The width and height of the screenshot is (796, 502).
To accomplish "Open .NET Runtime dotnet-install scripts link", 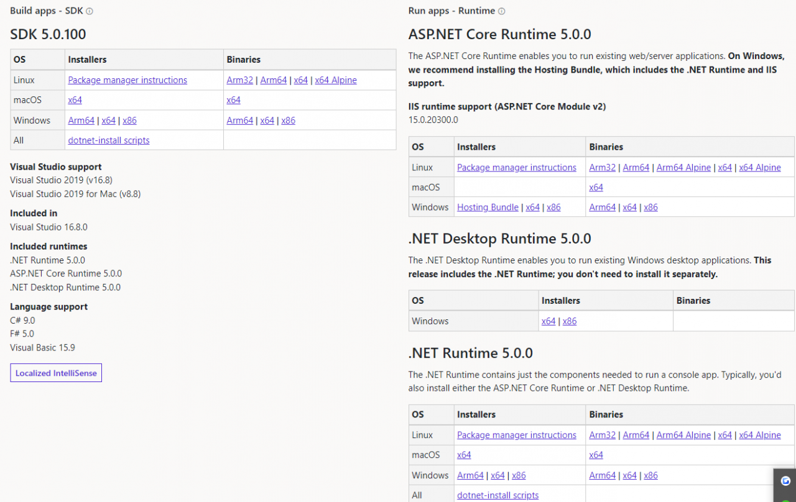I will click(x=498, y=495).
